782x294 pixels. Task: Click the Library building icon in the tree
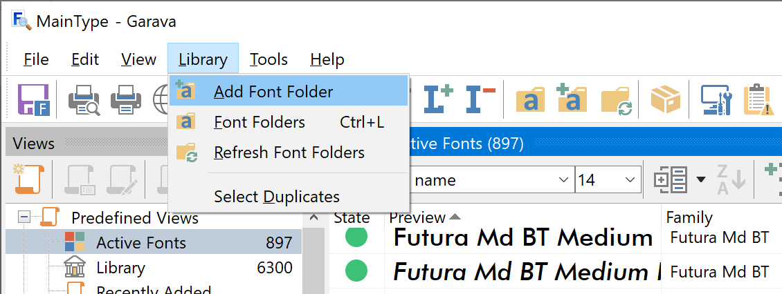[75, 268]
